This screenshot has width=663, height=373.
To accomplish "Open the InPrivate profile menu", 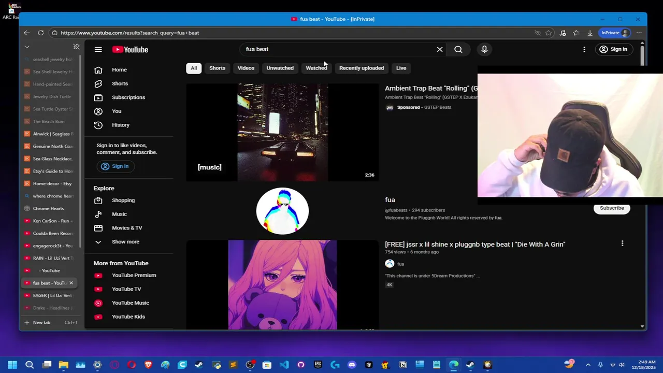I will (615, 33).
